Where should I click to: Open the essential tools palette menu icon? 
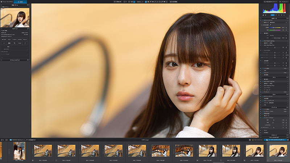point(287,18)
